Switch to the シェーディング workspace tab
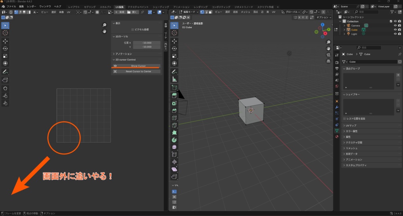 coord(161,7)
